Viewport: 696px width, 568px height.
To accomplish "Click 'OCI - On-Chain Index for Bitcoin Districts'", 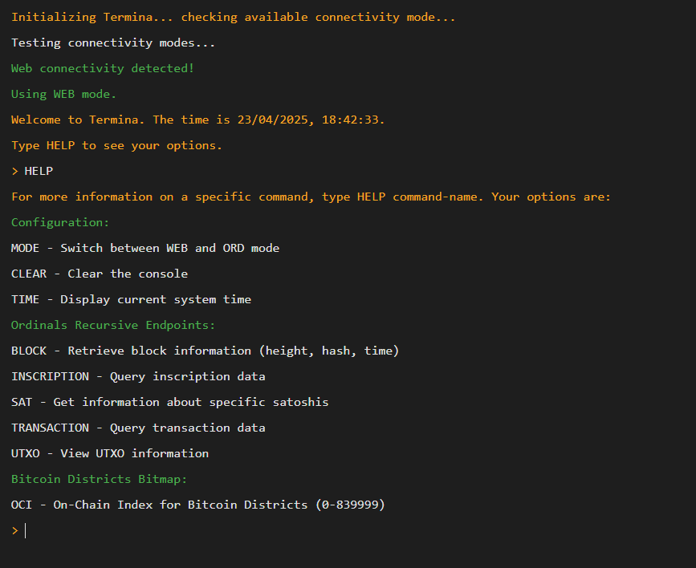I will pos(198,505).
